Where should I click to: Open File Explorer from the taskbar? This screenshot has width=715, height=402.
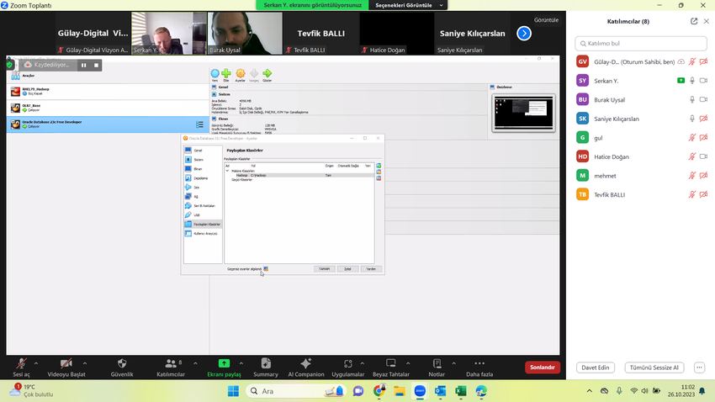pyautogui.click(x=399, y=391)
